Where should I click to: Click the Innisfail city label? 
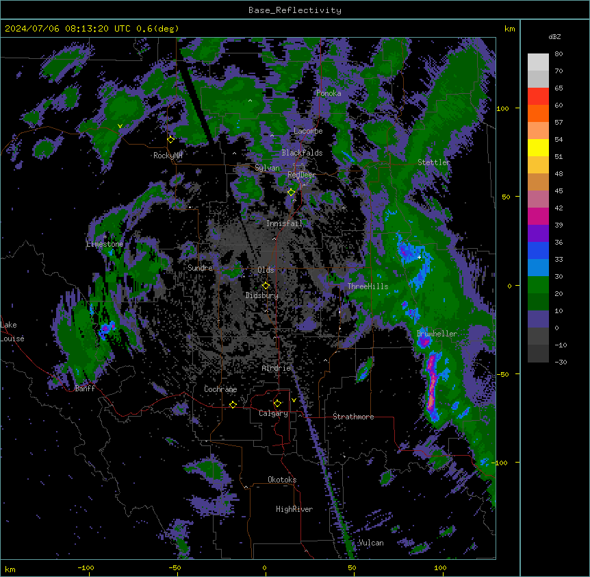[284, 223]
